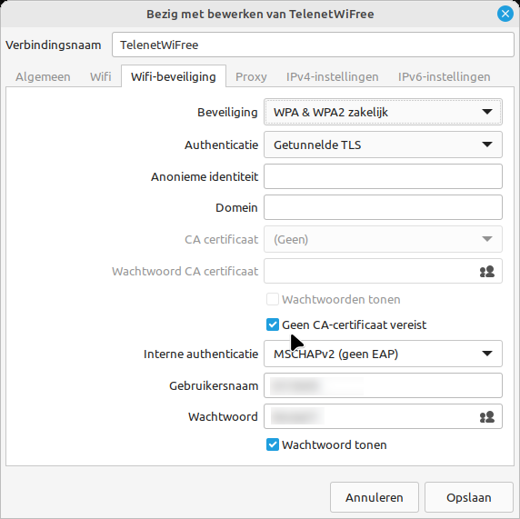This screenshot has height=519, width=520.
Task: Tick the Wachtwoorden tonen checkbox
Action: (273, 299)
